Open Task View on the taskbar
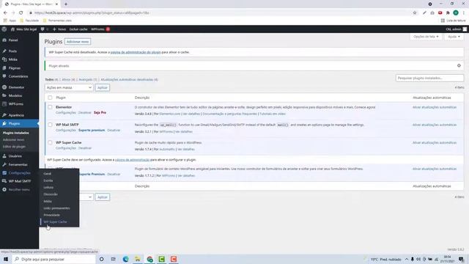Screen dimensions: 469x264 click(114, 259)
